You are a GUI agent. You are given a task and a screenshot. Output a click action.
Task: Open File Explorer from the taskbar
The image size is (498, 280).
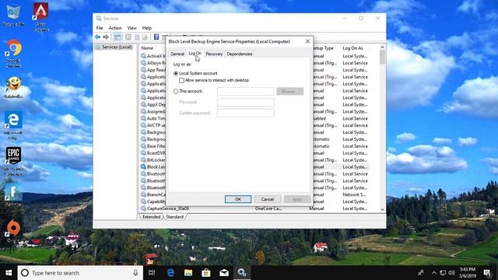click(188, 273)
